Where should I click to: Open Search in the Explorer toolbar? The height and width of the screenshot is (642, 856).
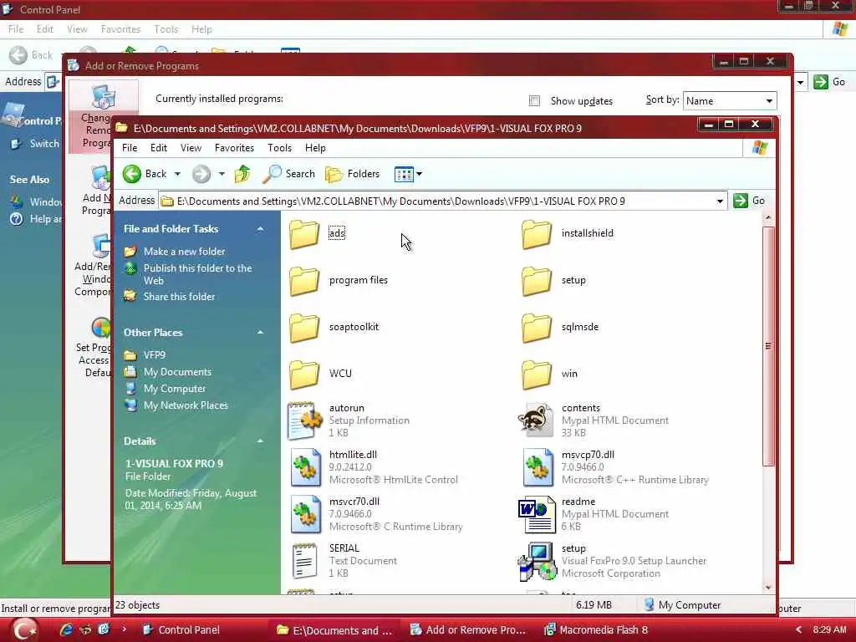(288, 174)
